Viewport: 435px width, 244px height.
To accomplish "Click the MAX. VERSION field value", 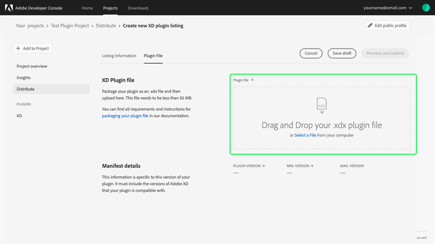I will (343, 173).
